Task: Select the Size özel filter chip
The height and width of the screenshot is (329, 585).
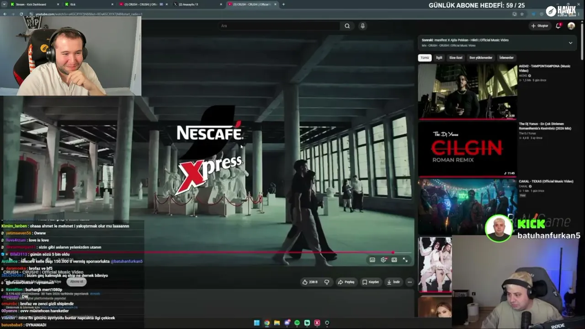Action: pyautogui.click(x=456, y=58)
